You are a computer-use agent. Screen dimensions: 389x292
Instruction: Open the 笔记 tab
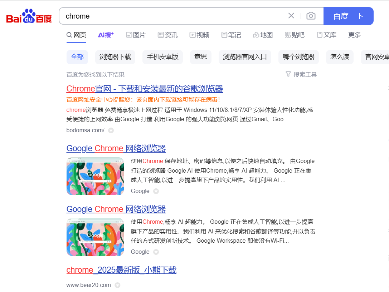pos(231,35)
